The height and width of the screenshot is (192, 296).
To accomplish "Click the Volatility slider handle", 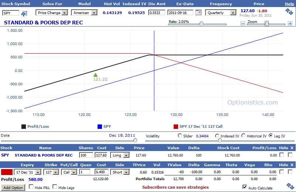I will [220, 140].
